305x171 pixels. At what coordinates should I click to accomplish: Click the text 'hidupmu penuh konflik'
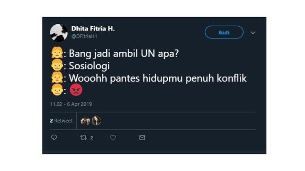tap(194, 78)
